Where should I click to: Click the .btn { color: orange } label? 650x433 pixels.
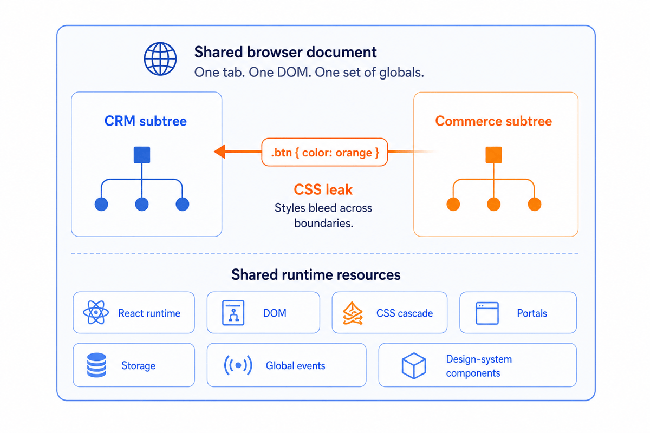[x=324, y=152]
